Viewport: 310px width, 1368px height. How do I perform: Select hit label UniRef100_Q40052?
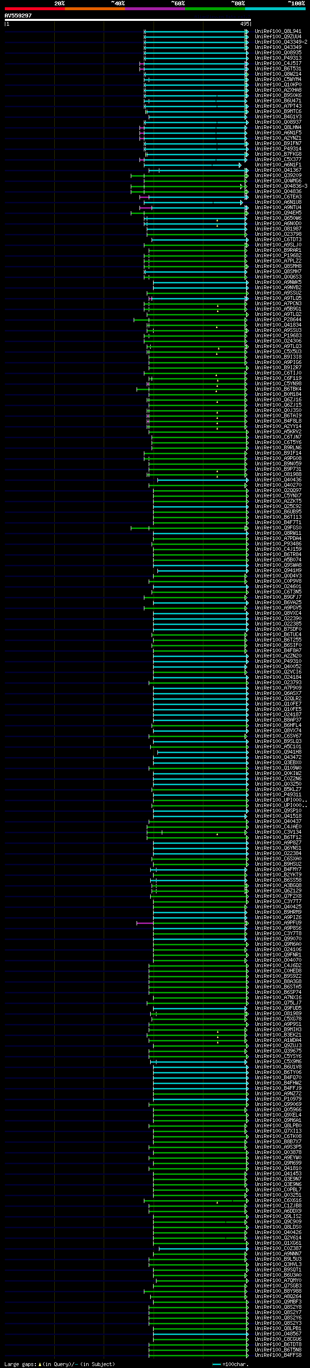278,667
